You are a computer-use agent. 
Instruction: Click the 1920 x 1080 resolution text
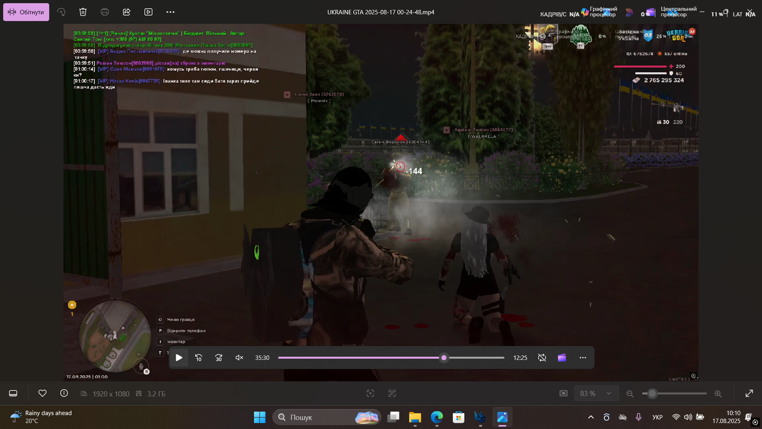point(111,394)
